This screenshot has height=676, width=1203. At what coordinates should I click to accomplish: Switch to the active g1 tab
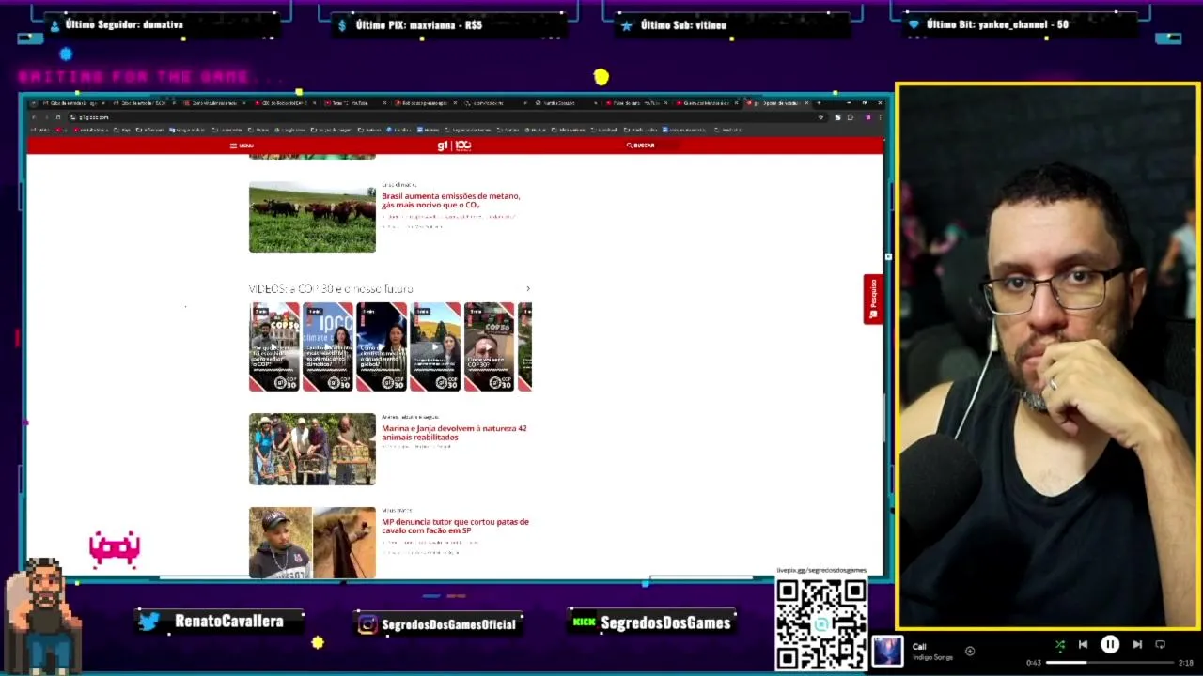pos(775,103)
